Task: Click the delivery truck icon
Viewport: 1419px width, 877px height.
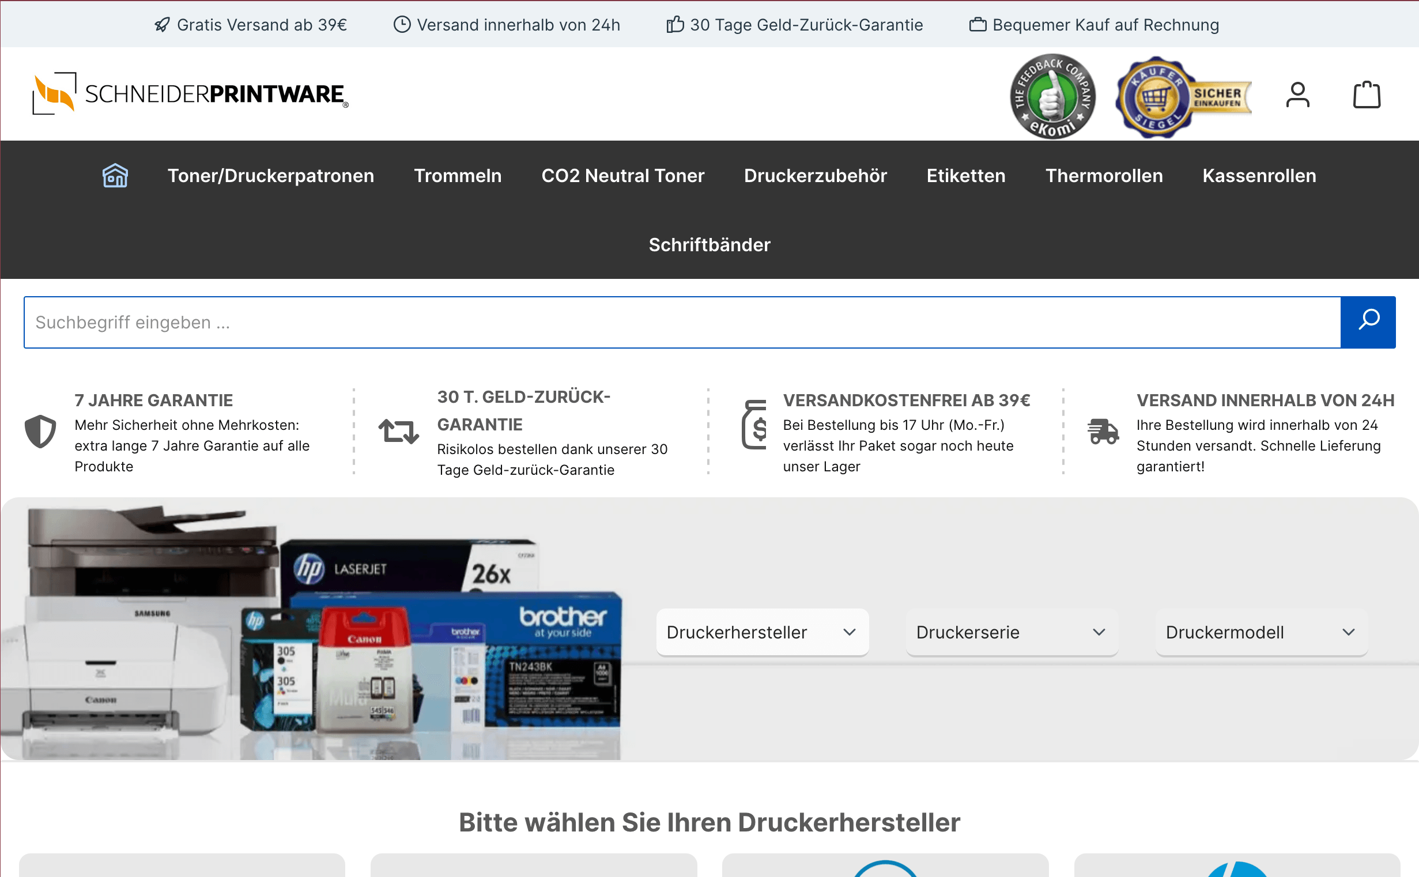Action: click(x=1102, y=432)
